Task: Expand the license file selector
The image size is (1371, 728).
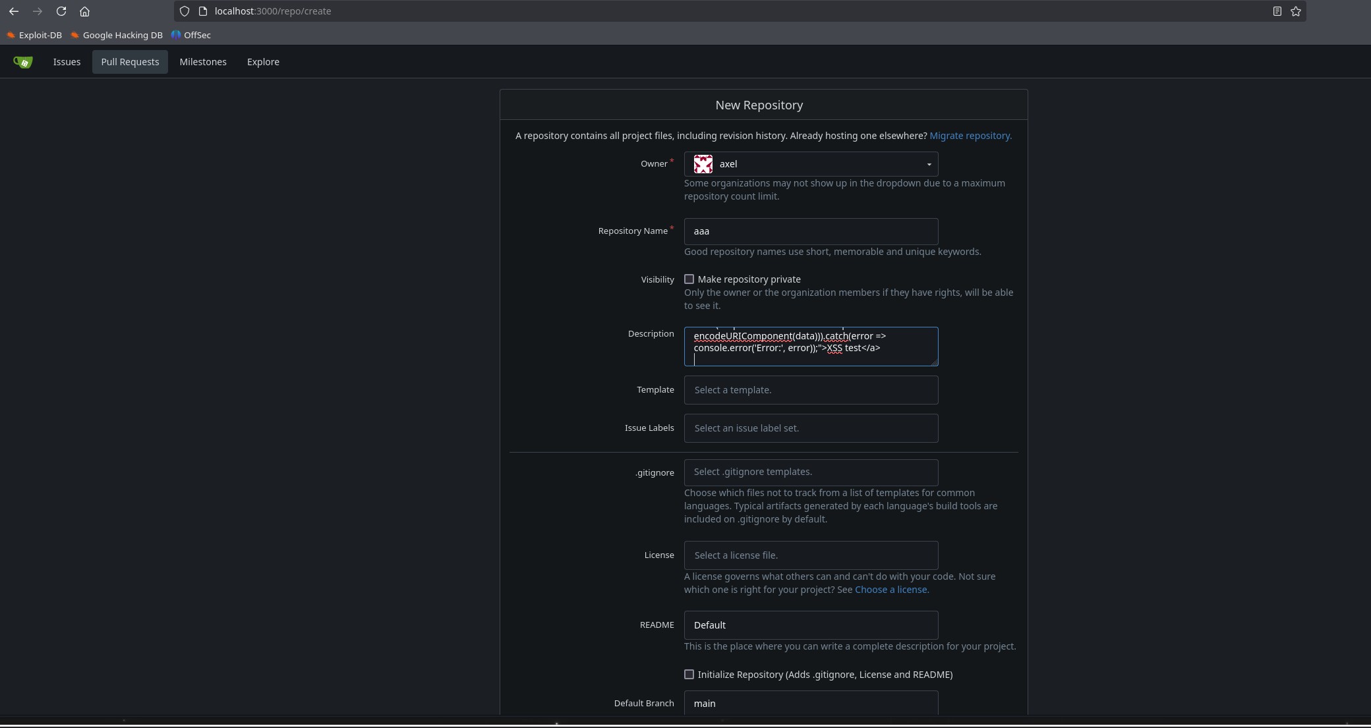Action: tap(811, 555)
